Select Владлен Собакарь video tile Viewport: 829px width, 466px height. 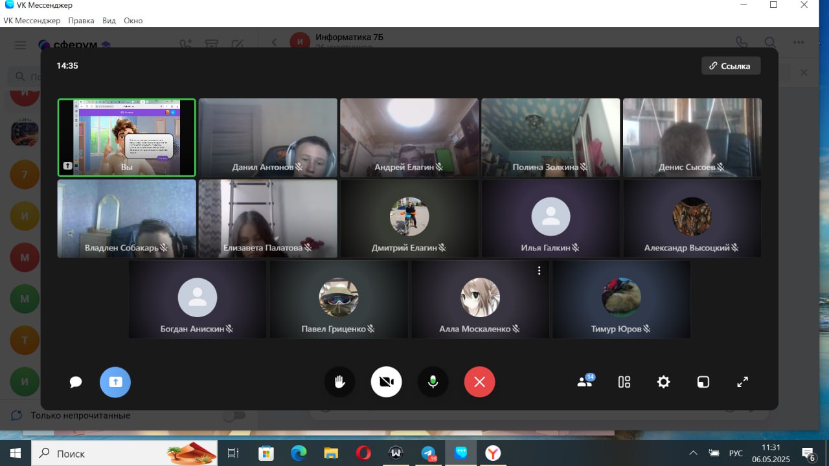pos(126,218)
